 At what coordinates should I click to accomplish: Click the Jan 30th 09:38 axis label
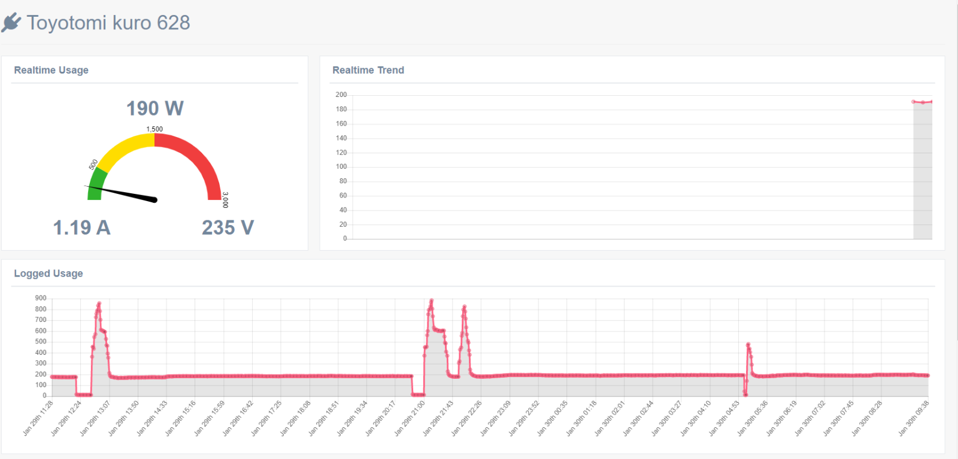[914, 418]
